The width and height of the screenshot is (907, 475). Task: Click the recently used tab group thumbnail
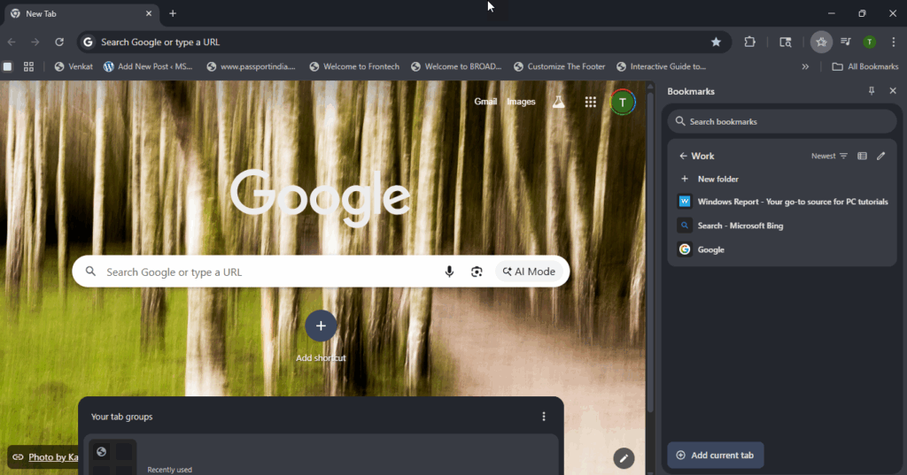pyautogui.click(x=112, y=457)
